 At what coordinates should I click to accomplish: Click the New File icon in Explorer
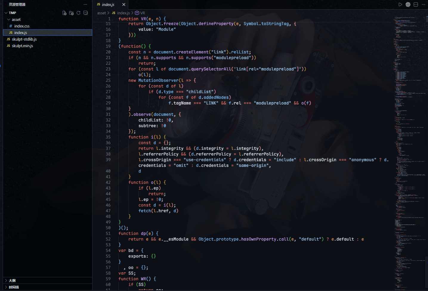pos(64,13)
